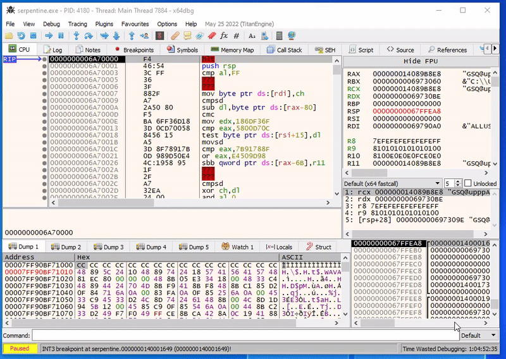Execute till return using toolbar icon
506x359 pixels.
132,36
